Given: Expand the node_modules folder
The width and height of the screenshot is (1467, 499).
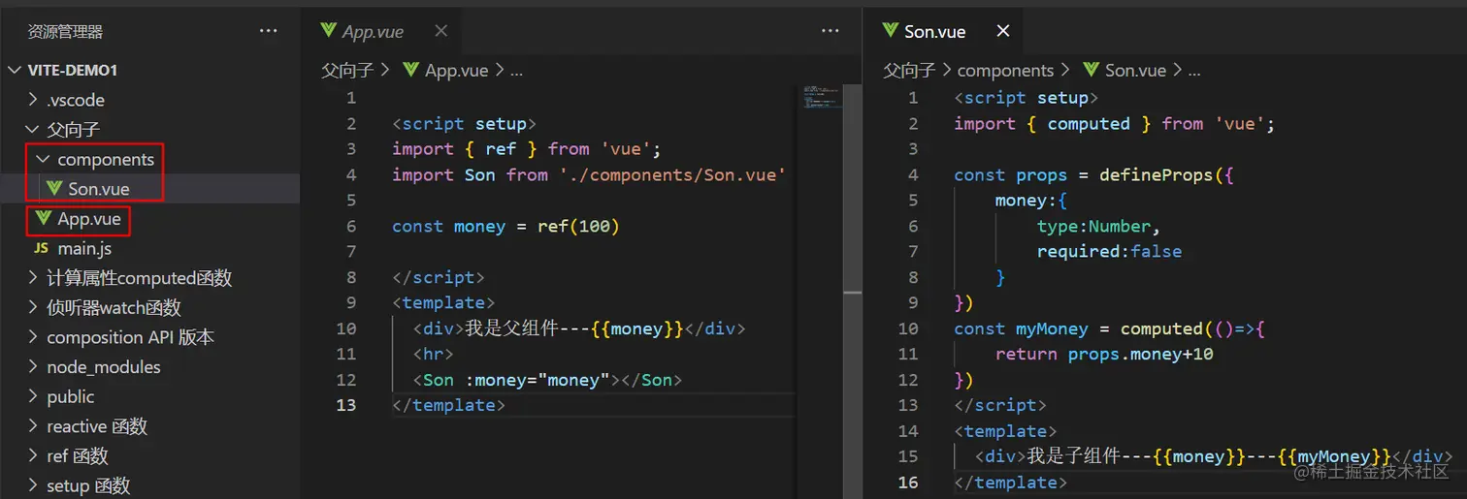Looking at the screenshot, I should coord(33,367).
